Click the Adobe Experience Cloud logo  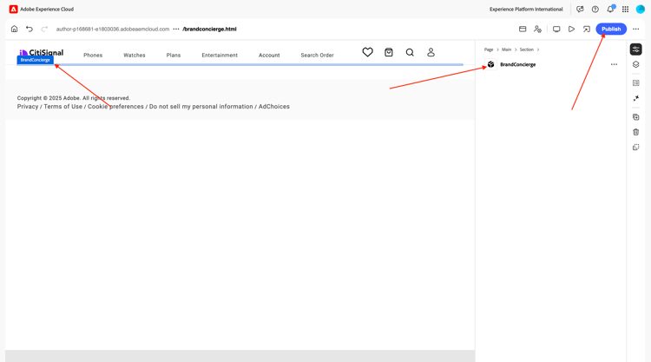[13, 9]
